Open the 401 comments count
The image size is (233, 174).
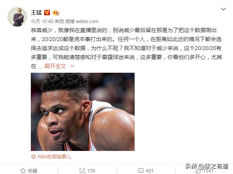click(x=149, y=170)
